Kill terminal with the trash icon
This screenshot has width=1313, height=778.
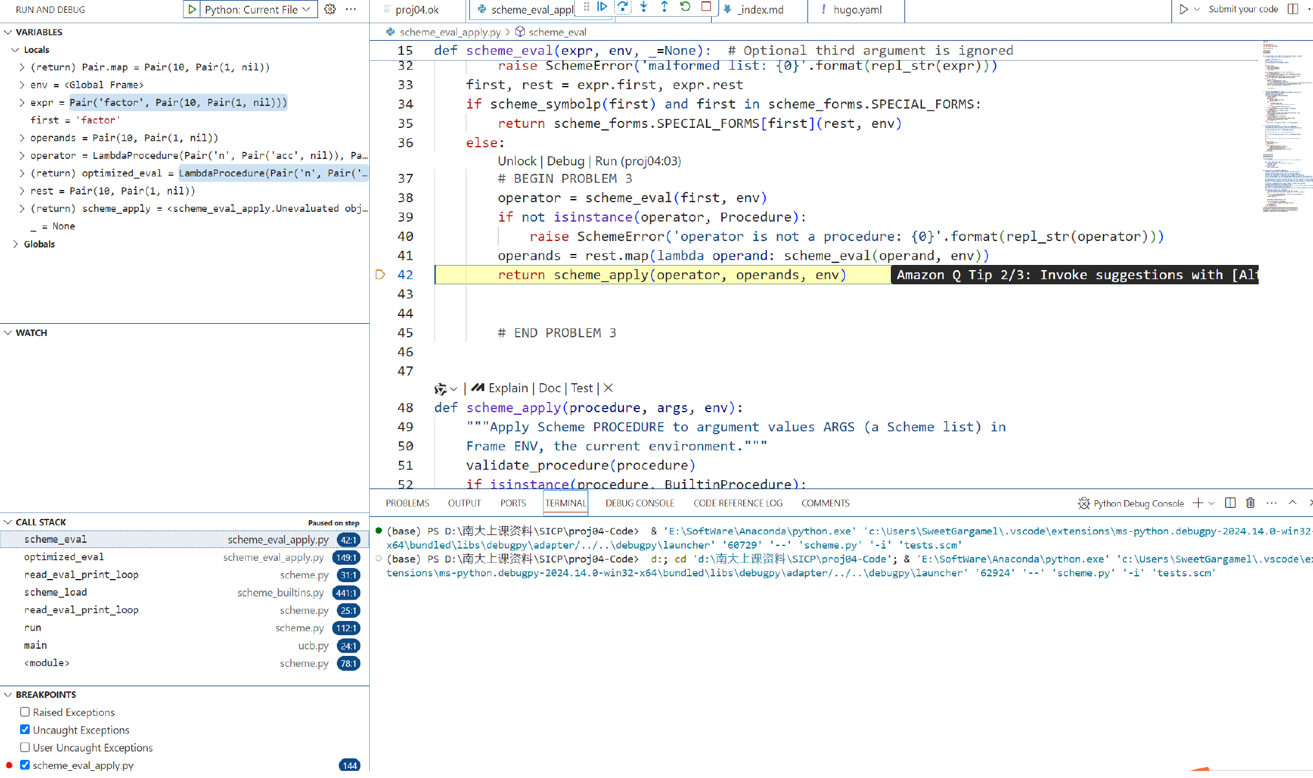[x=1250, y=503]
